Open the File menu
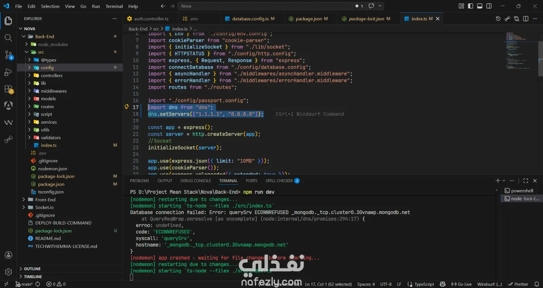The image size is (543, 288). pyautogui.click(x=19, y=6)
